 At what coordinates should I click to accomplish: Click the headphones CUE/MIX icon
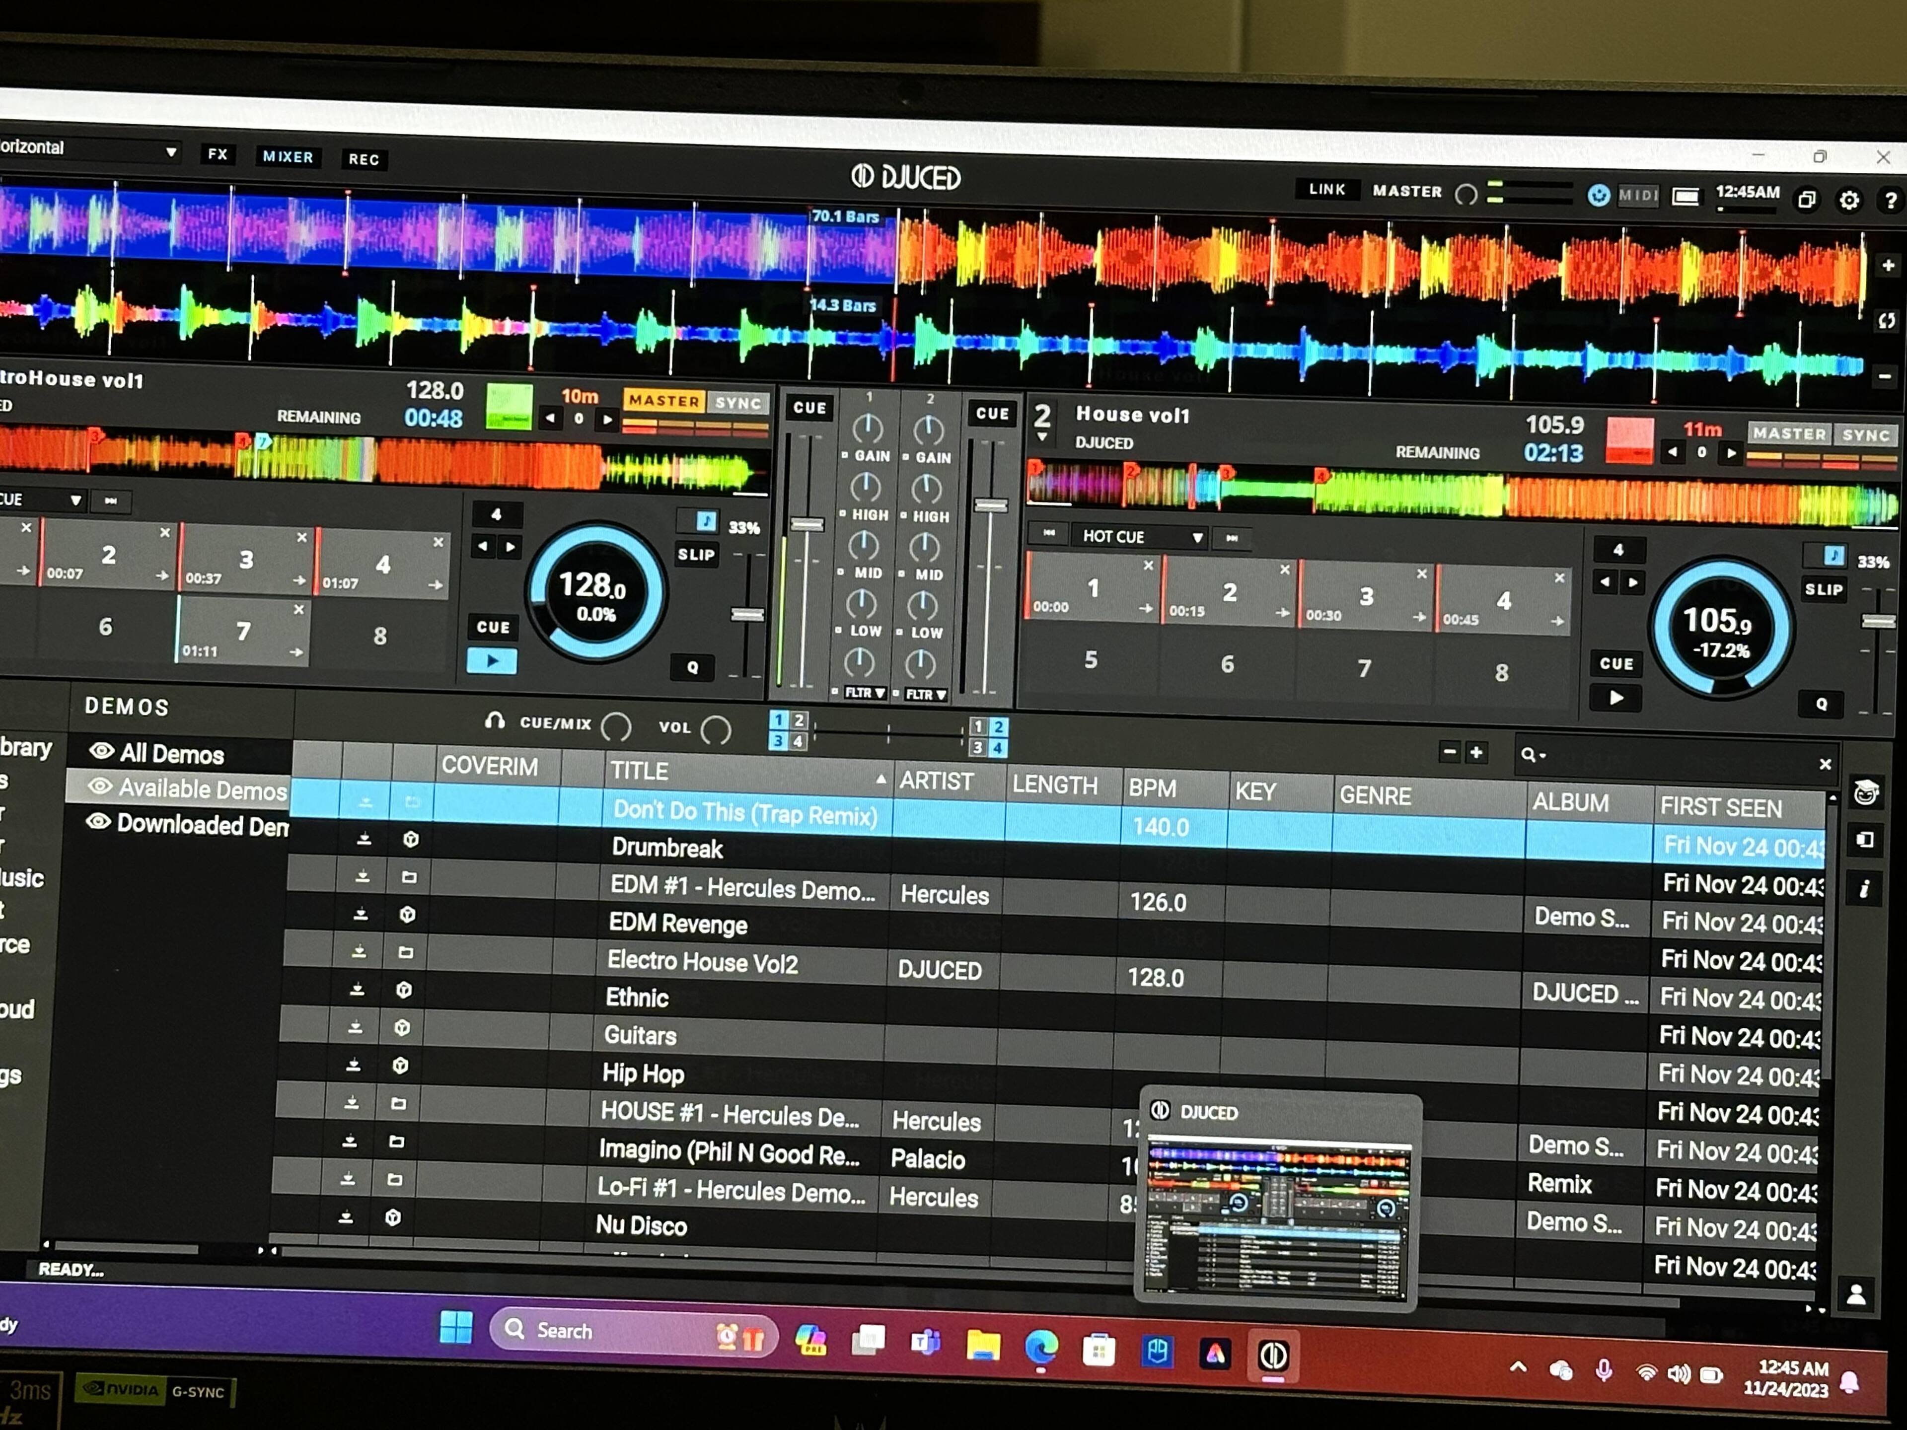pyautogui.click(x=495, y=720)
